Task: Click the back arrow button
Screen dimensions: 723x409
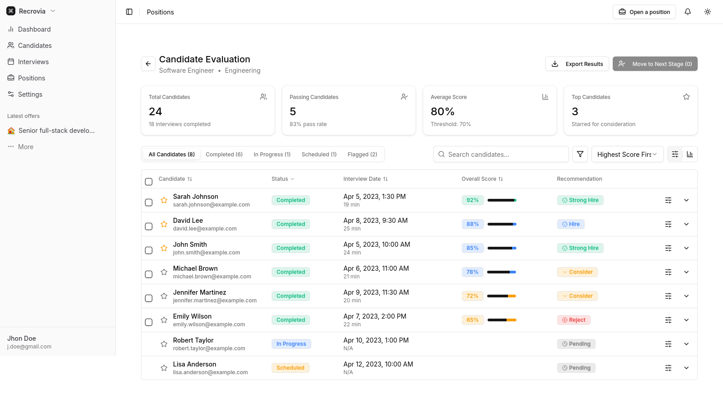Action: [x=148, y=64]
